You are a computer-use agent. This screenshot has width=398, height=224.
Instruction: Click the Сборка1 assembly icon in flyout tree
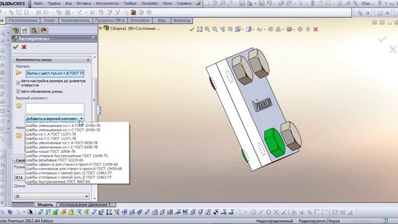click(x=106, y=28)
